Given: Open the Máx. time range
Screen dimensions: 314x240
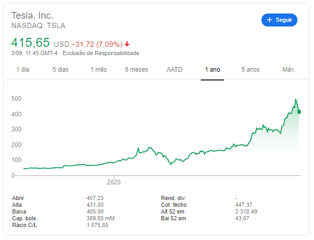Looking at the screenshot, I should pos(289,70).
